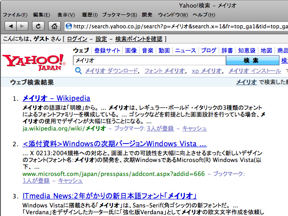Reload the page with the refresh icon
288x216 pixels.
(x=39, y=26)
